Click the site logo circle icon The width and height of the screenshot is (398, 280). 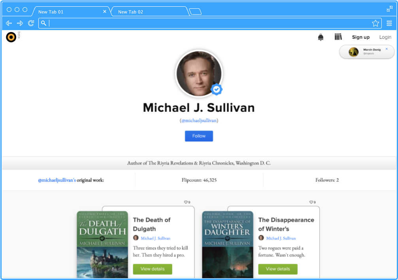click(11, 37)
